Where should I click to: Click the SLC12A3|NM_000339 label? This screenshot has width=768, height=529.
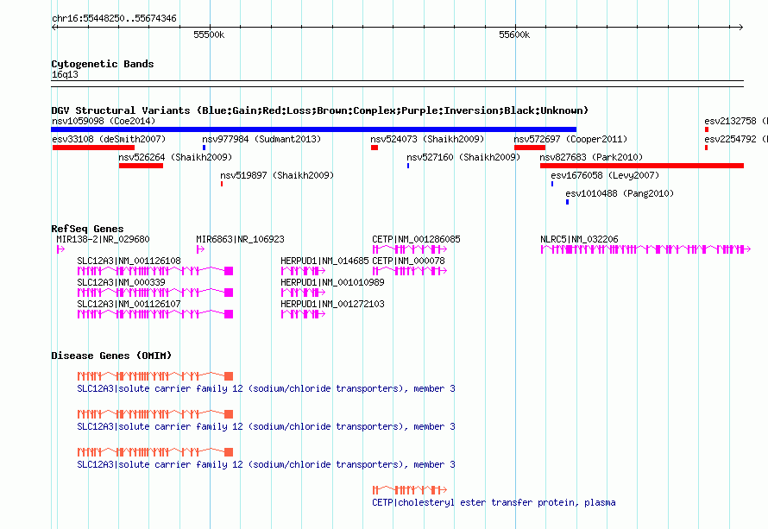[121, 283]
